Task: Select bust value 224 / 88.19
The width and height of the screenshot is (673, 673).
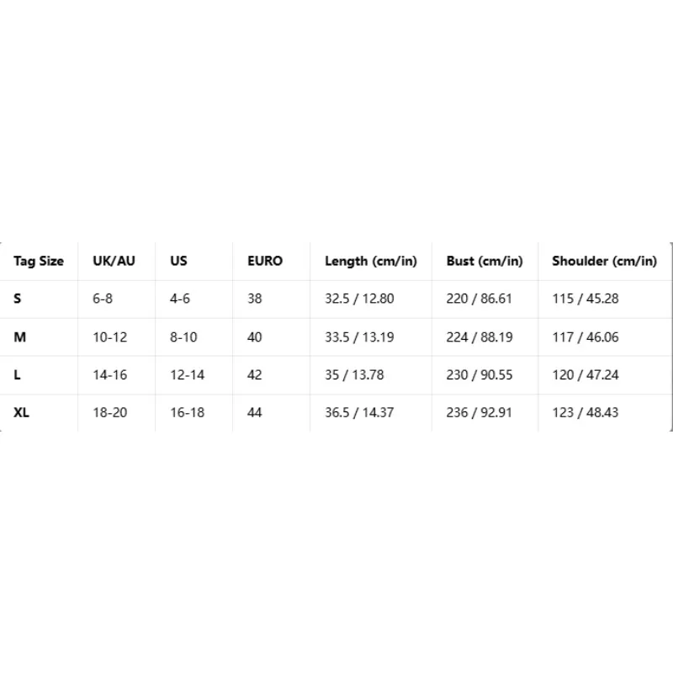Action: pyautogui.click(x=480, y=337)
